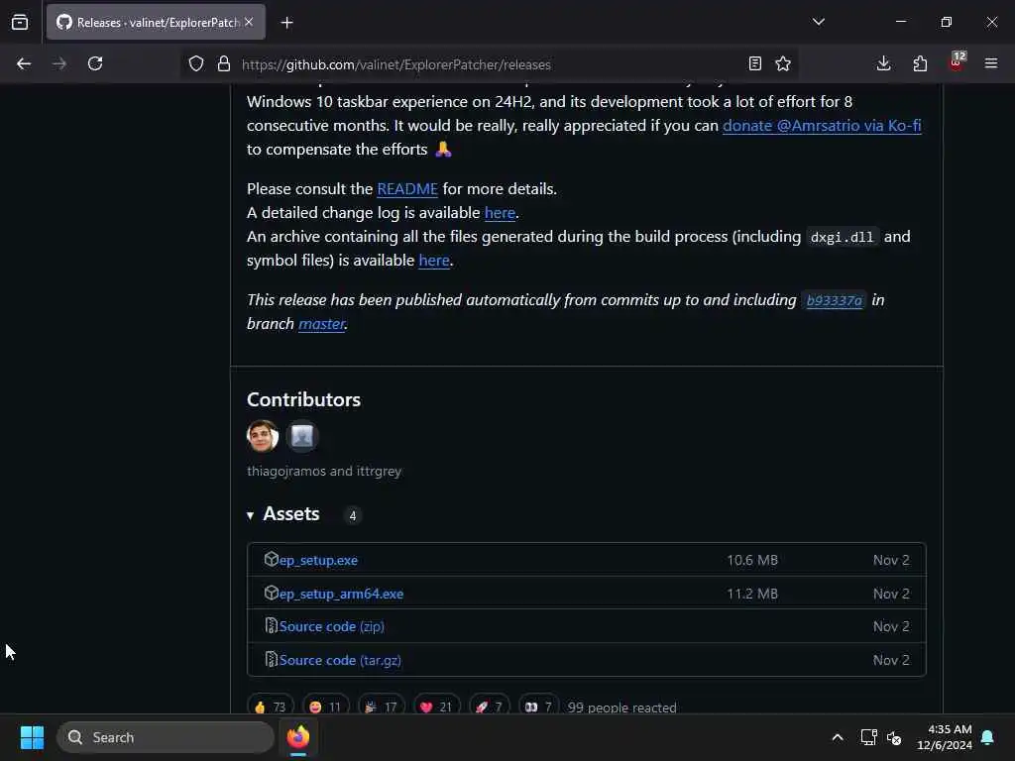Open Firefox application hamburger menu

coord(991,63)
